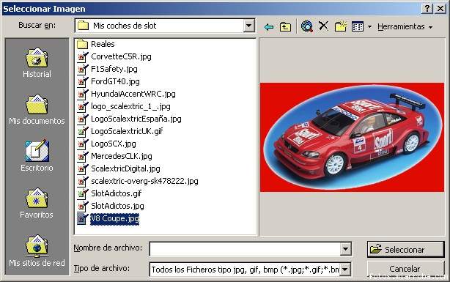Go to Escritorio in the places bar

pyautogui.click(x=37, y=156)
